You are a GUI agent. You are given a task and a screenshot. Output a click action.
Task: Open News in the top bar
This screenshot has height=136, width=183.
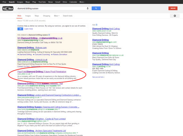pyautogui.click(x=50, y=2)
